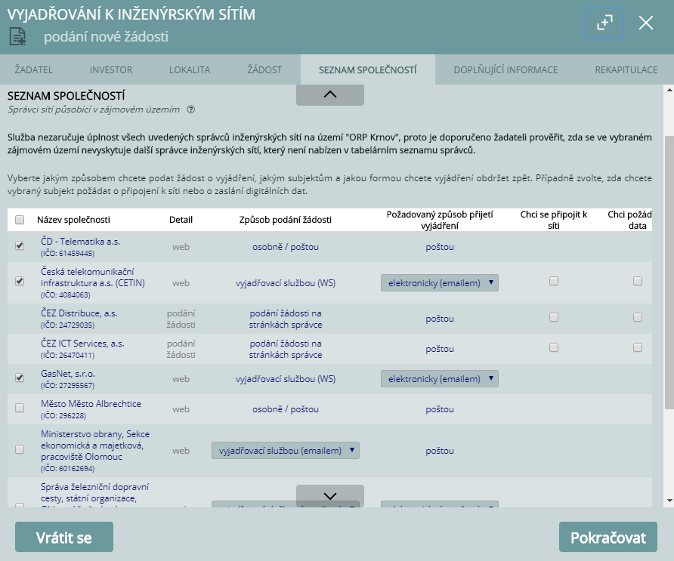
Task: Tick CETIN digital data request checkbox
Action: [x=638, y=281]
